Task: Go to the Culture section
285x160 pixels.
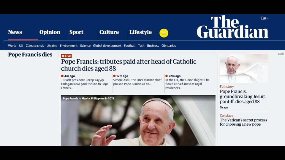Action: [109, 32]
